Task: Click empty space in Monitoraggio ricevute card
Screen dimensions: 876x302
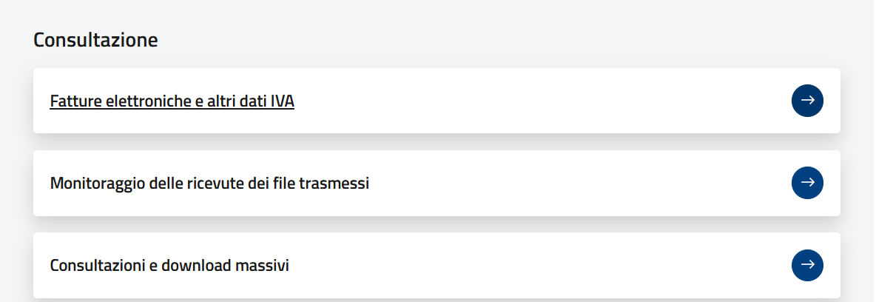Action: [x=576, y=183]
